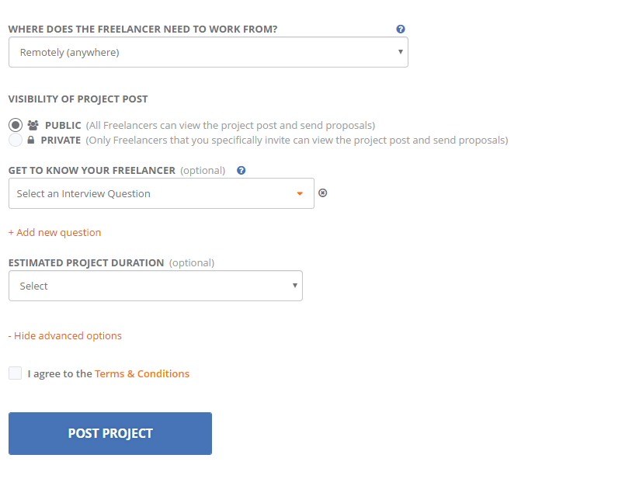The image size is (622, 479).
Task: Select PUBLIC visibility radio button
Action: [x=16, y=125]
